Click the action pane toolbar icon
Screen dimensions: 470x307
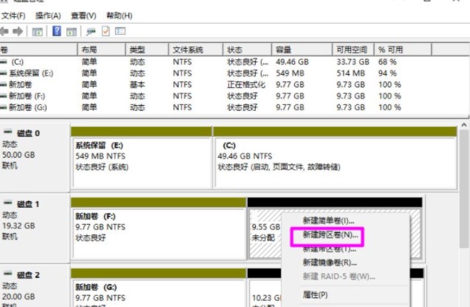coord(71,31)
